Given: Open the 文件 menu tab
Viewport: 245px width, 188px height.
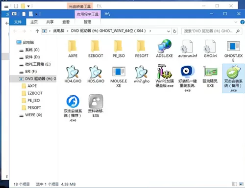Looking at the screenshot, I should click(x=18, y=22).
